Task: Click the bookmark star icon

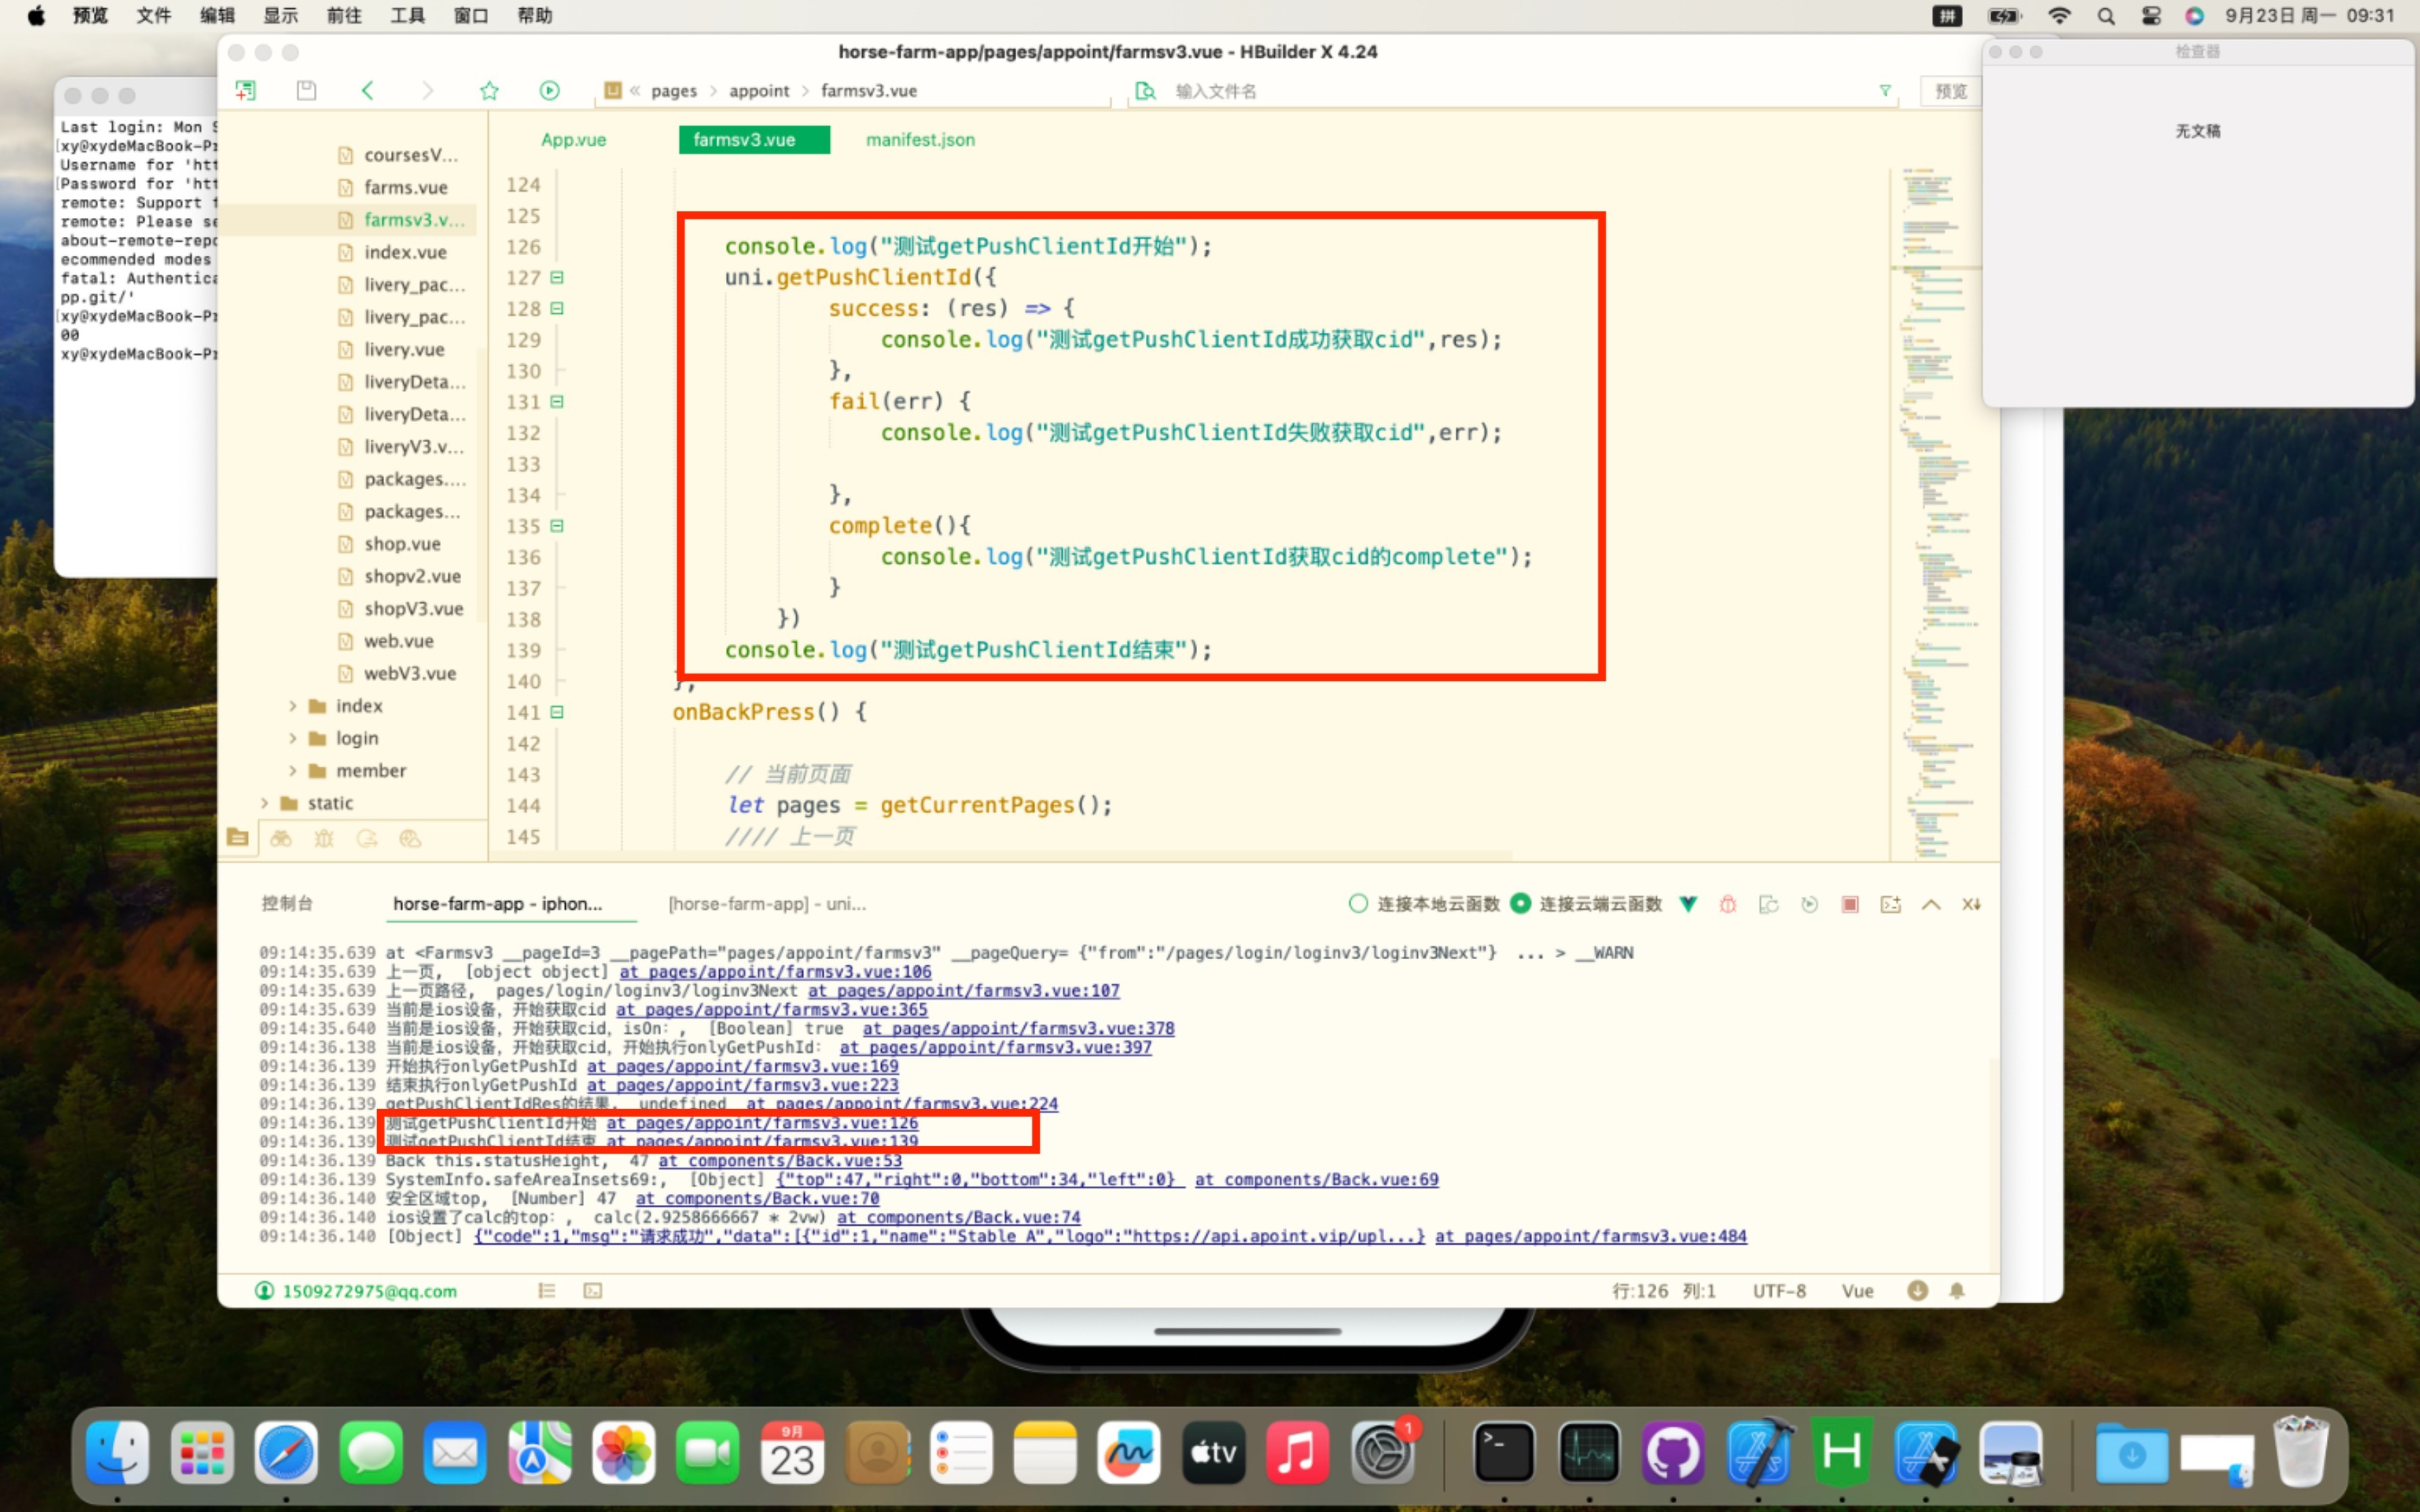Action: 489,91
